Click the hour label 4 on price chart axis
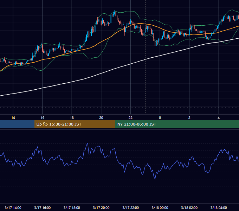Screen dimensions: 239x211 (x=219, y=118)
